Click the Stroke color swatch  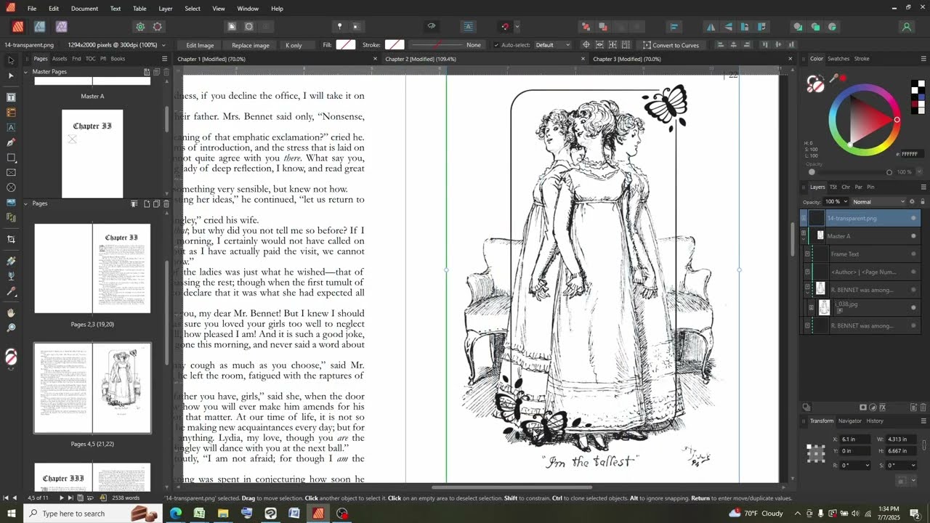[395, 45]
